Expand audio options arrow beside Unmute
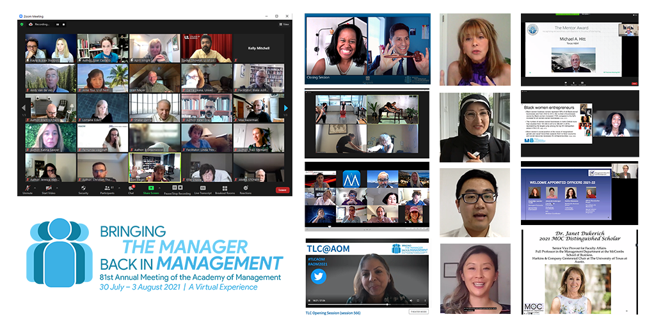This screenshot has height=328, width=654. 35,188
